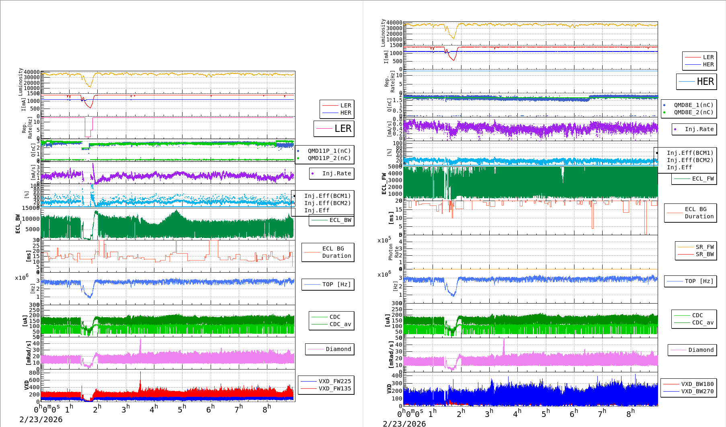Click the VXD_FW135 legend entry
The image size is (726, 427).
tap(326, 388)
